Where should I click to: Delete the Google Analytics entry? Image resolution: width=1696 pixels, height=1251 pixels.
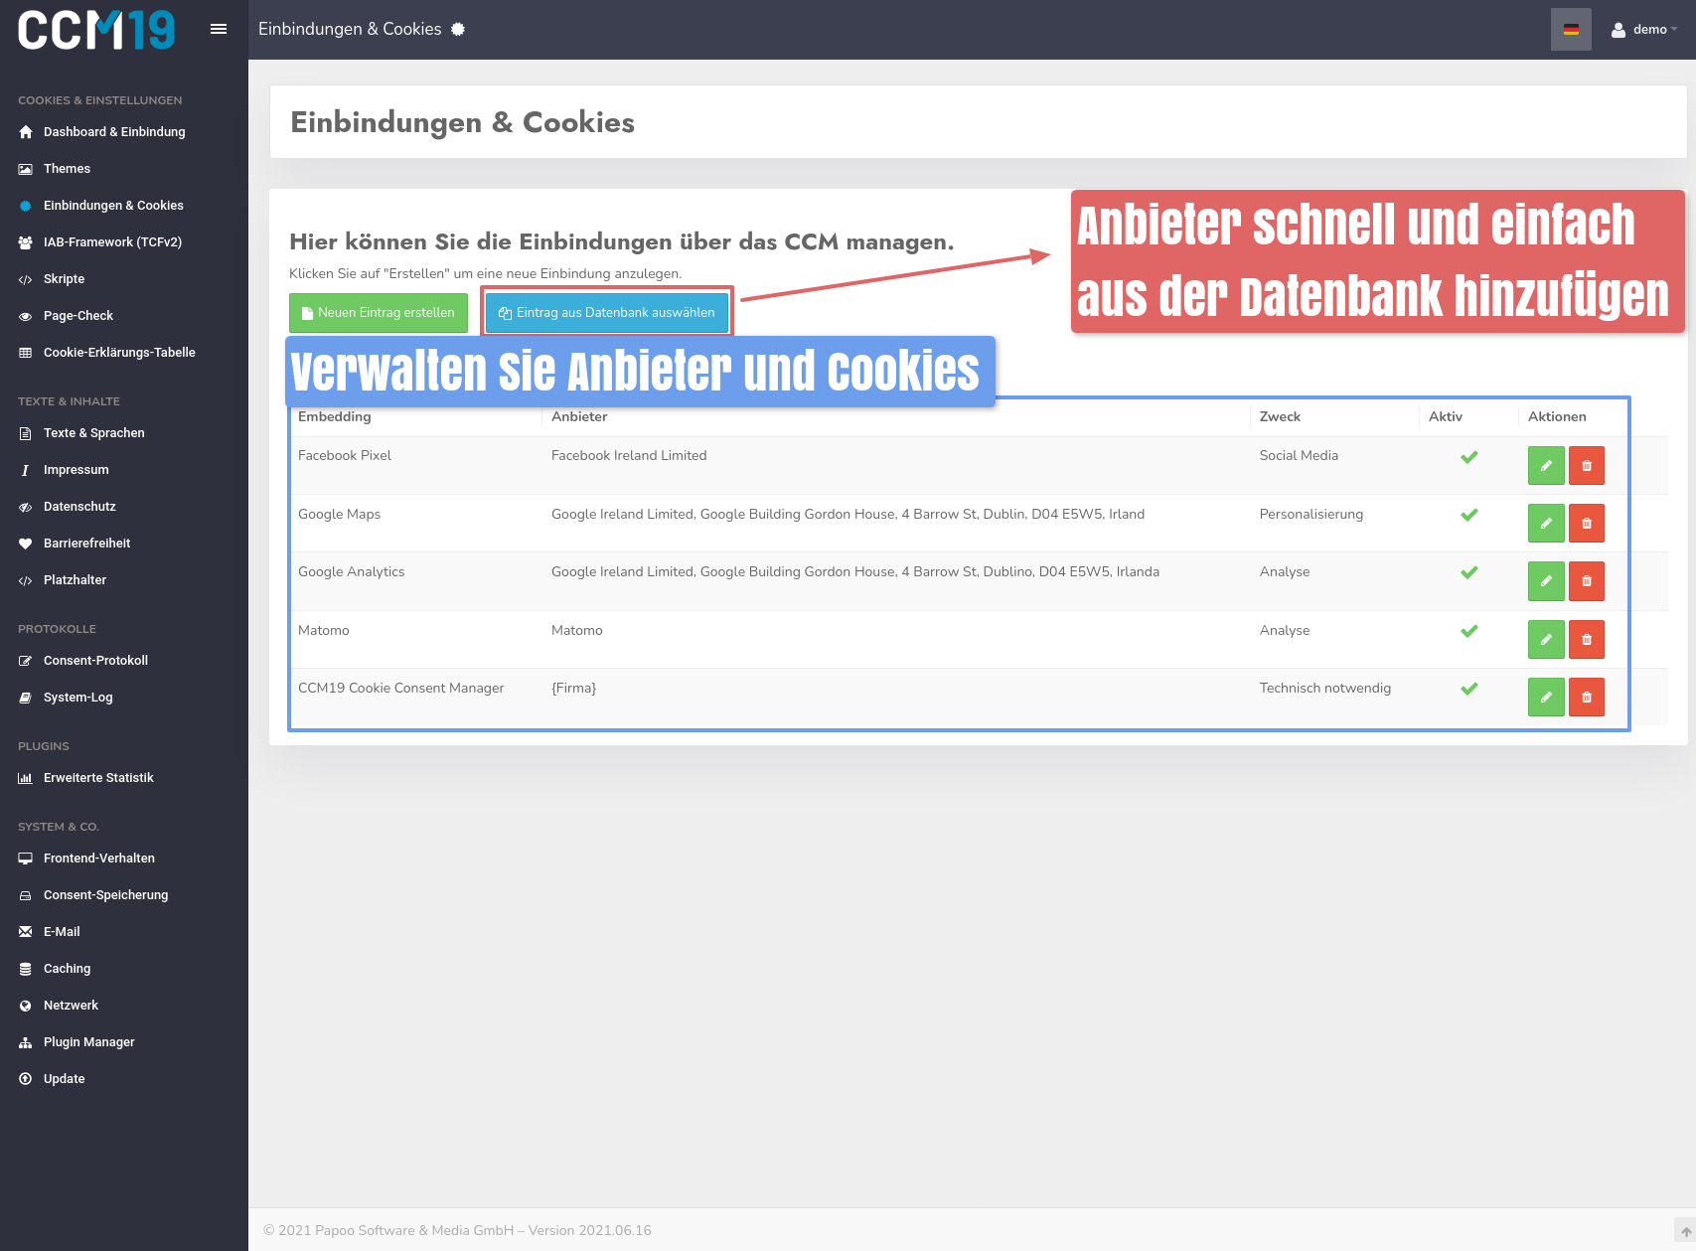[1587, 581]
